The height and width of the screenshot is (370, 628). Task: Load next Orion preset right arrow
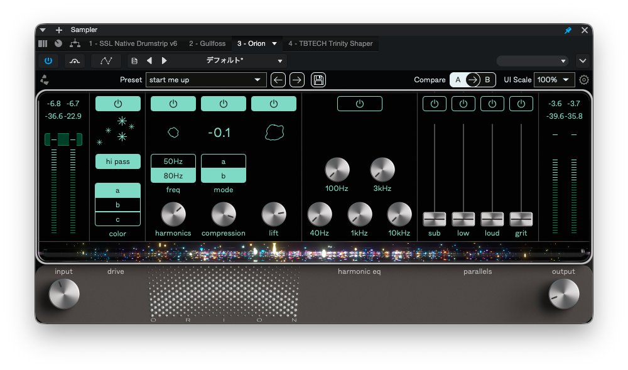point(297,80)
